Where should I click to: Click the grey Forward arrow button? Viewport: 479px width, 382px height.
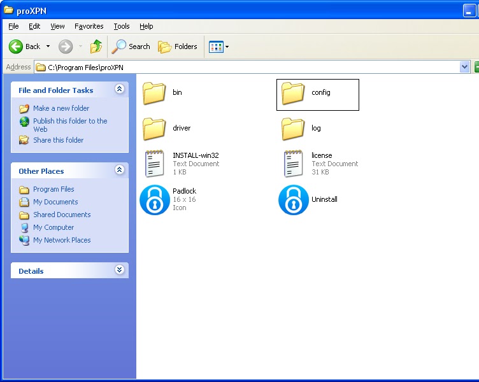[66, 46]
